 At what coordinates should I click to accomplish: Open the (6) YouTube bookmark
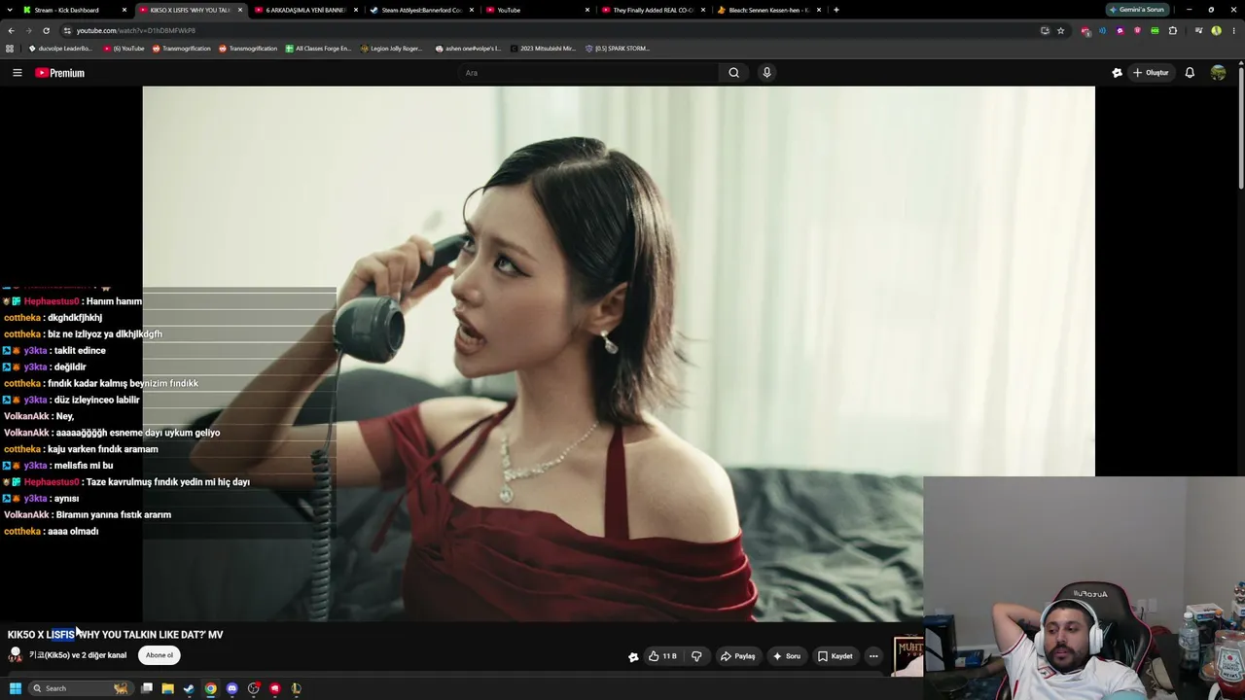[x=124, y=49]
